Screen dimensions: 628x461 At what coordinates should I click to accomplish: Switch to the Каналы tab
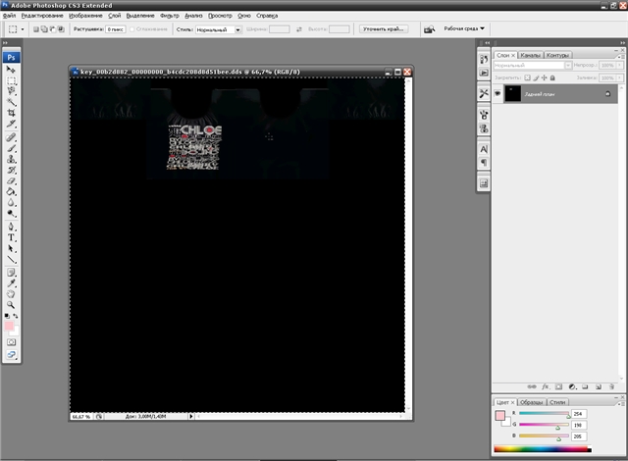[530, 55]
